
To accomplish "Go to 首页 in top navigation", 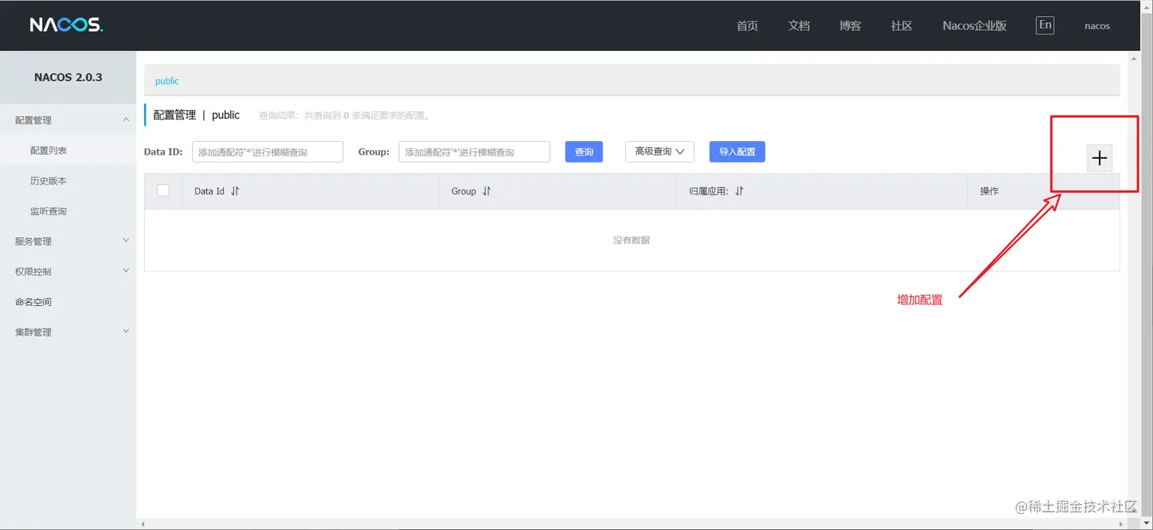I will click(x=747, y=26).
